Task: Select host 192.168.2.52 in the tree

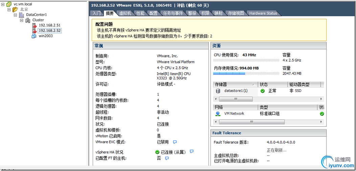Action: tap(49, 30)
